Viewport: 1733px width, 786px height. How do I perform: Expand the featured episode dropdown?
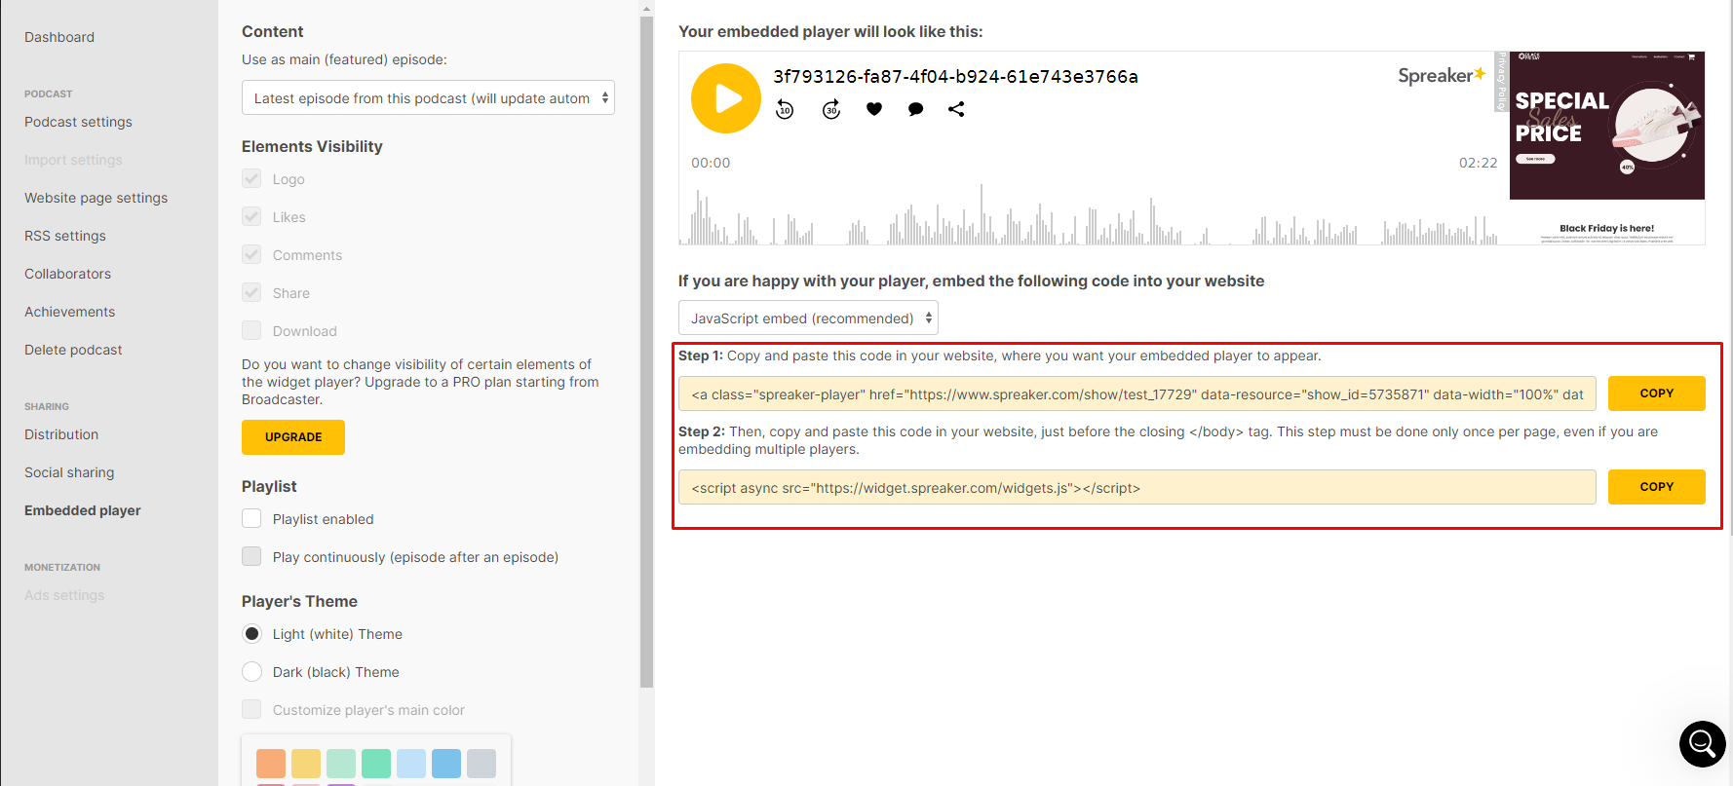(x=428, y=98)
